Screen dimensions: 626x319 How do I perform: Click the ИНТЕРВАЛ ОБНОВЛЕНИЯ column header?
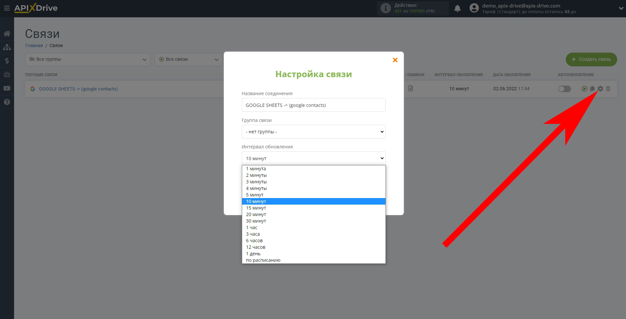pyautogui.click(x=458, y=75)
